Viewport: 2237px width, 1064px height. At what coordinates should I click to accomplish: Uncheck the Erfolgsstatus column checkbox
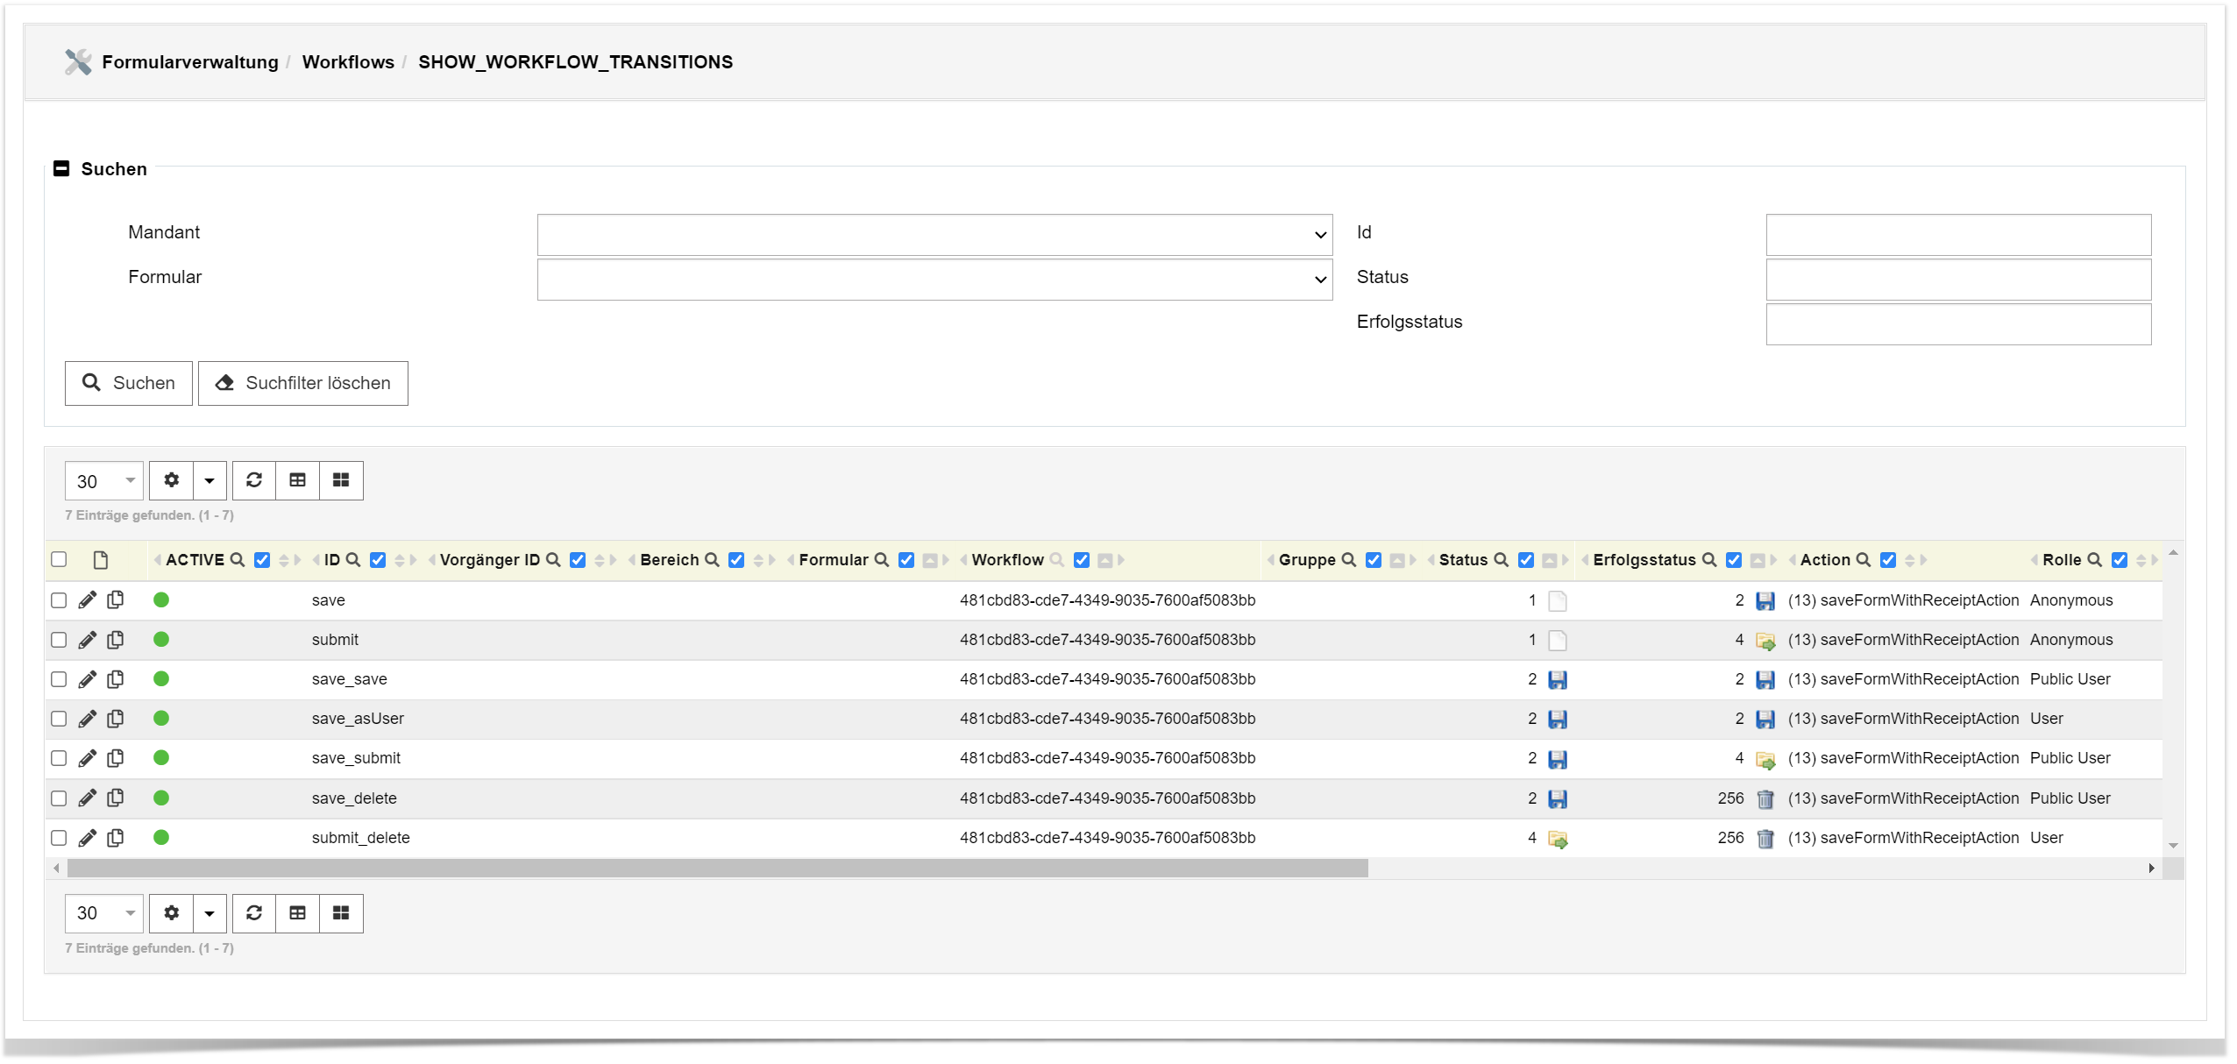tap(1733, 560)
